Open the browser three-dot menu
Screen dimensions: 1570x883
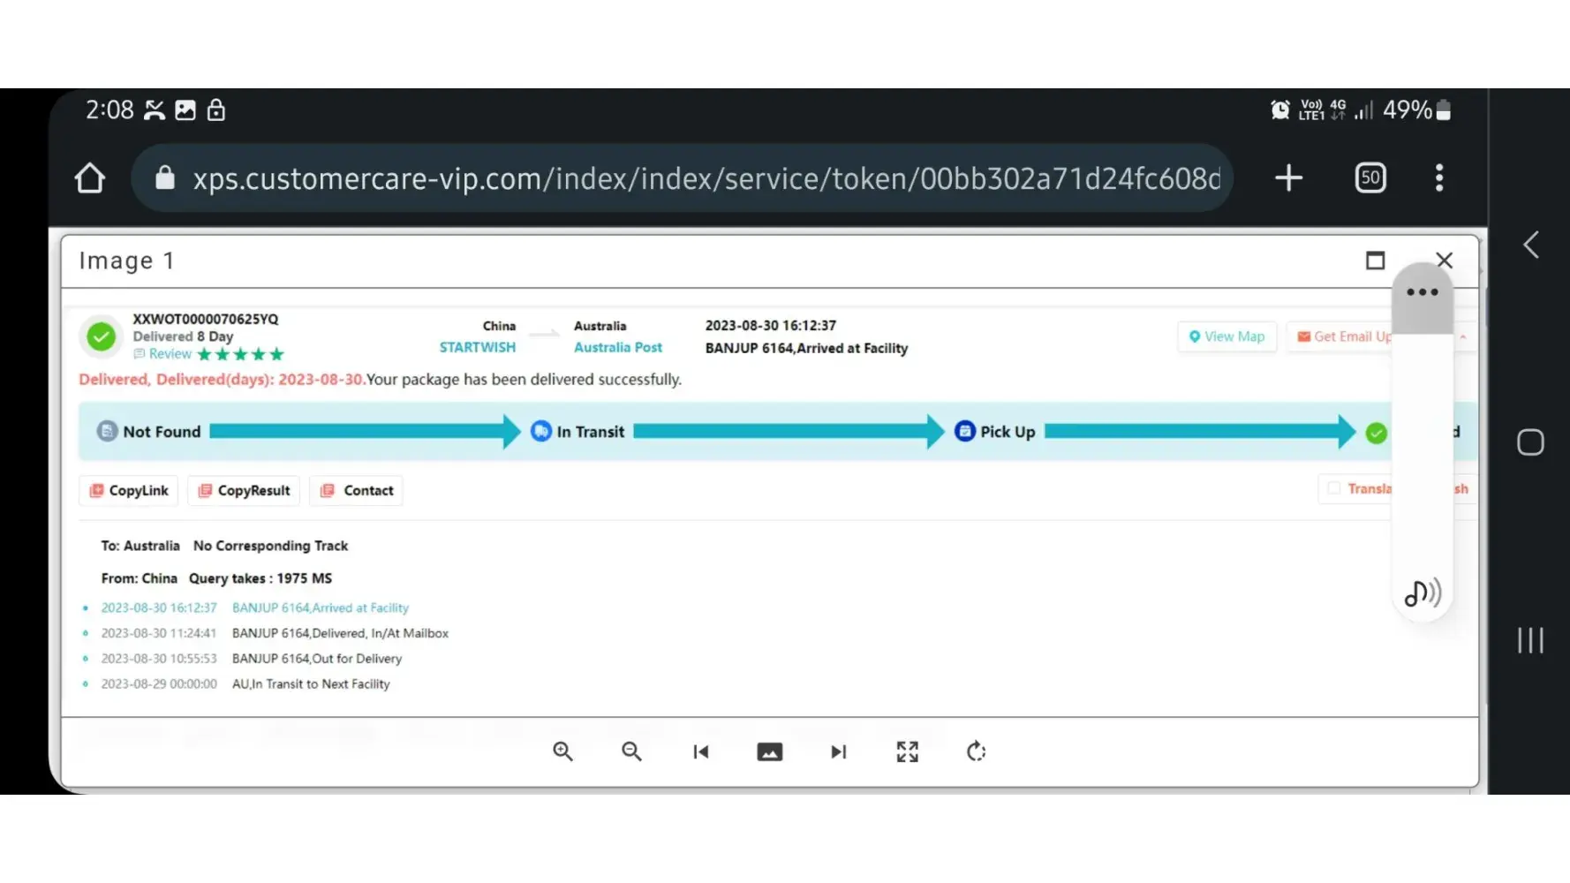[x=1438, y=178]
